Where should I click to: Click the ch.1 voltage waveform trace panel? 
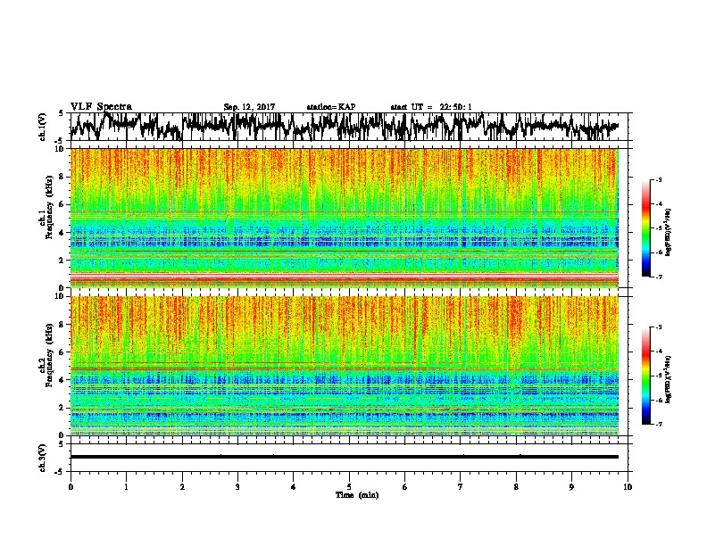(x=348, y=127)
